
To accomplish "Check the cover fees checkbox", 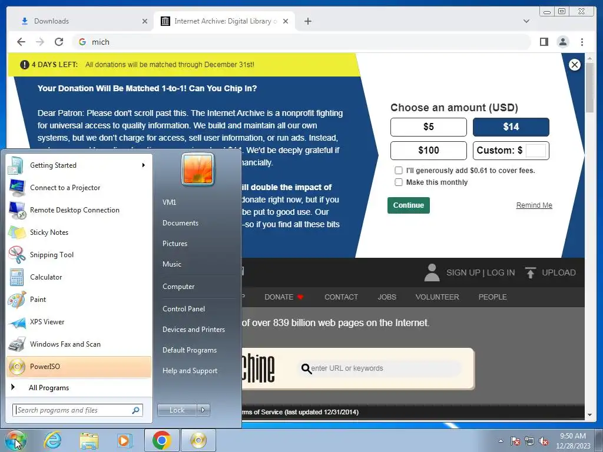I will 399,170.
